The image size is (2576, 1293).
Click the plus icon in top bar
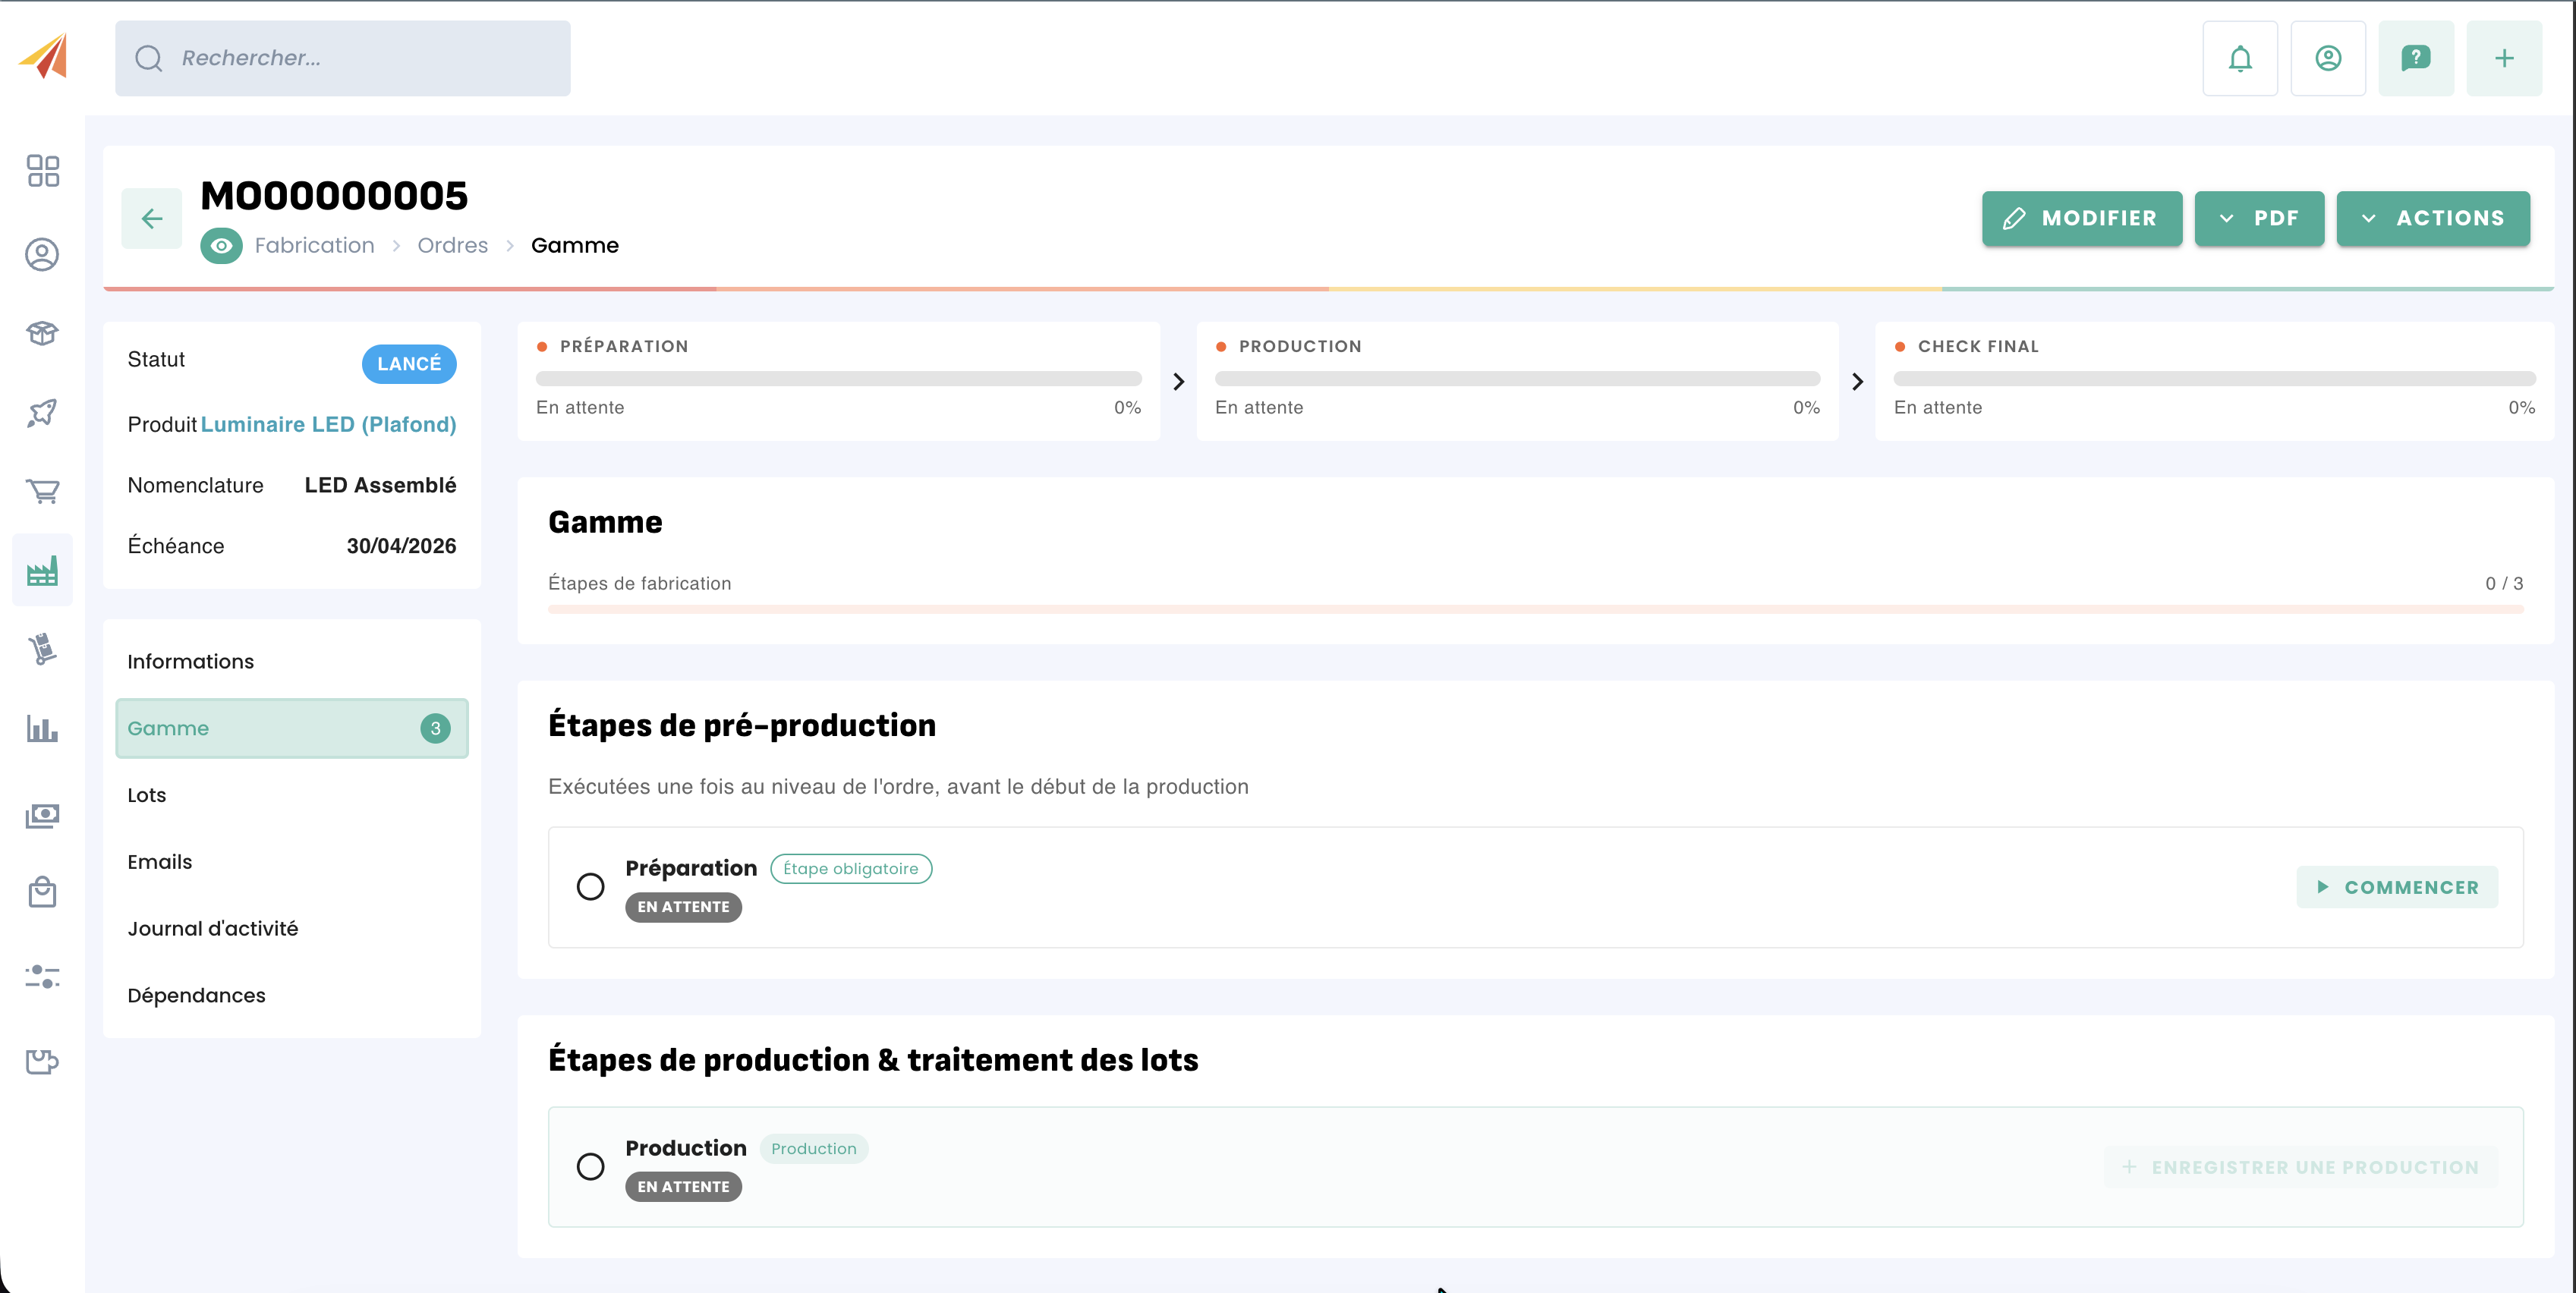tap(2503, 58)
